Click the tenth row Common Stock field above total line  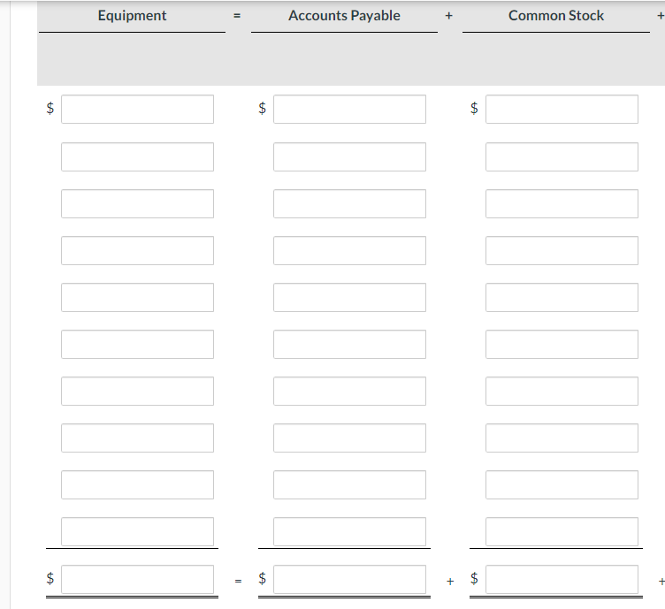click(562, 531)
